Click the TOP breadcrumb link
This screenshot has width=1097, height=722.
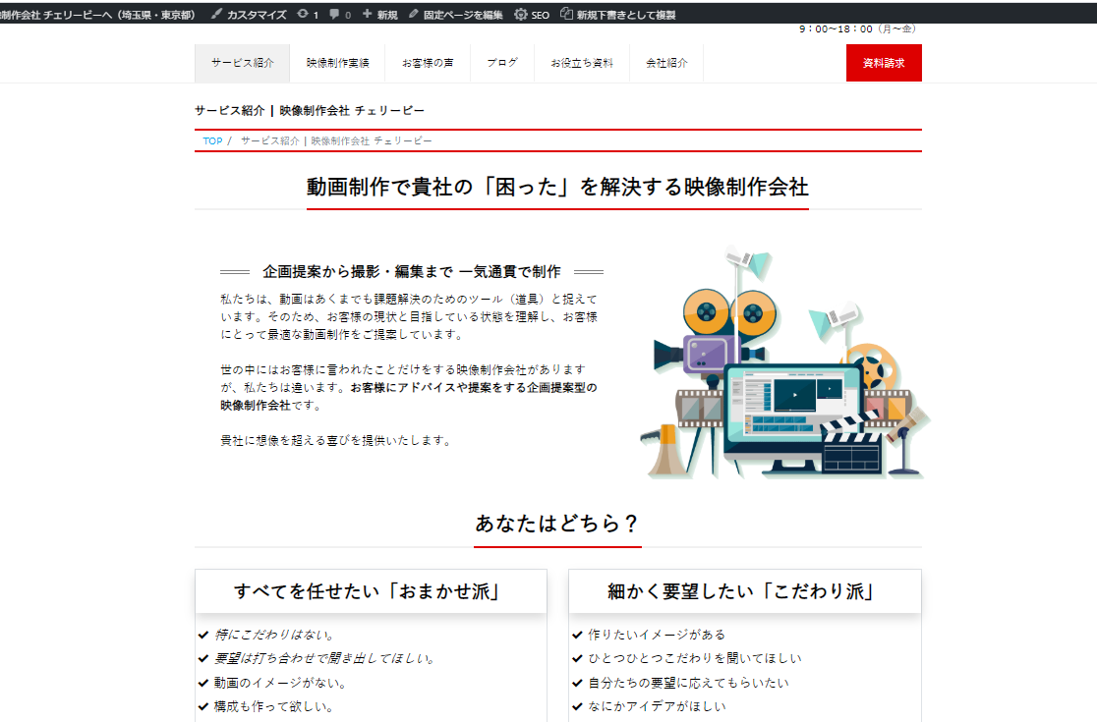click(x=212, y=141)
